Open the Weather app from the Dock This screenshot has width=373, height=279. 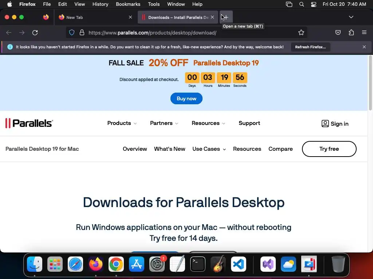[288, 264]
